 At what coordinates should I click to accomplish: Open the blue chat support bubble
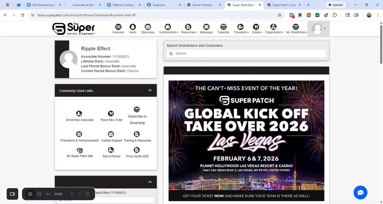[x=360, y=193]
